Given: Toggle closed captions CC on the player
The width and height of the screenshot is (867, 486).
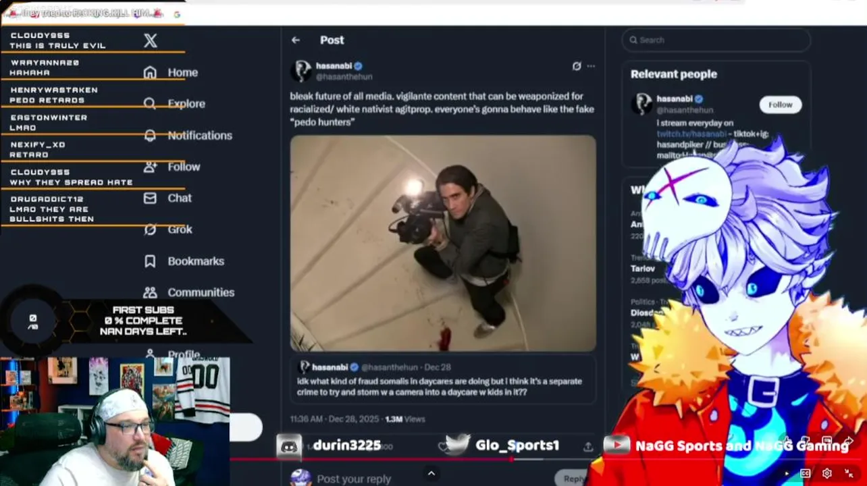Looking at the screenshot, I should click(805, 473).
